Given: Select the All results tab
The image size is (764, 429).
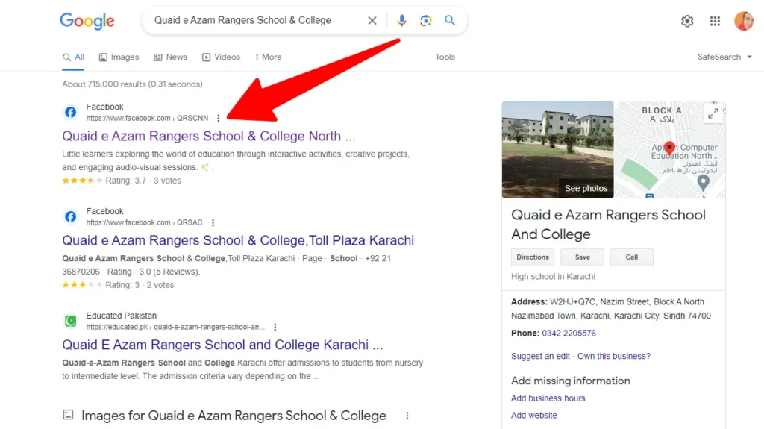Looking at the screenshot, I should [73, 57].
